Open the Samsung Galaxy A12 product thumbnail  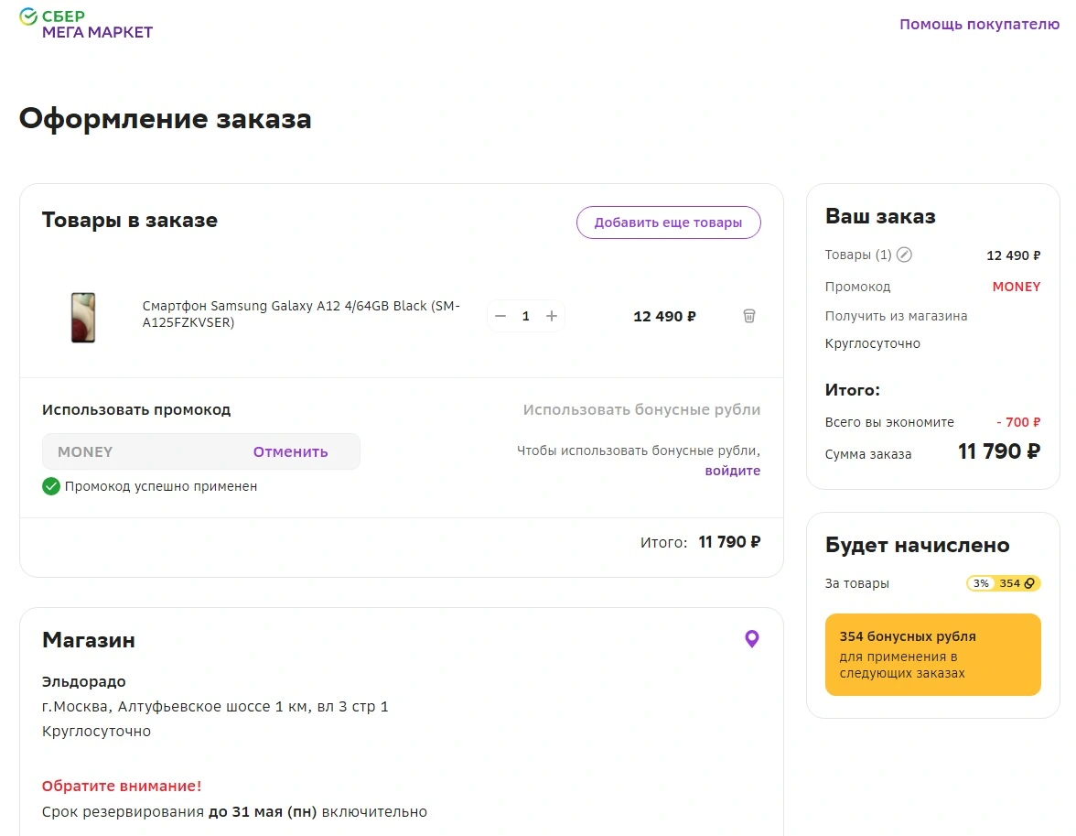tap(83, 317)
